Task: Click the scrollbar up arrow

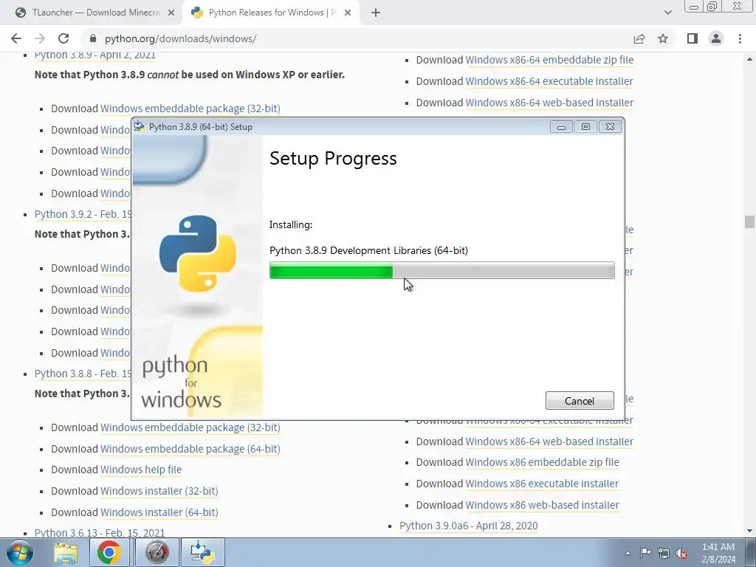Action: [749, 59]
